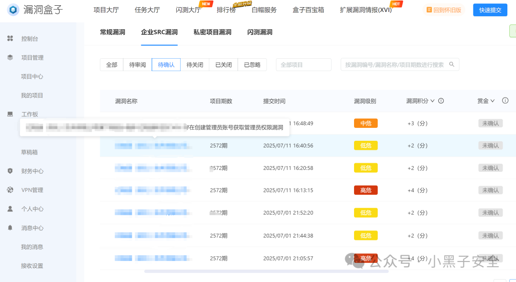Select the 待确认 filter
This screenshot has width=516, height=282.
(166, 65)
